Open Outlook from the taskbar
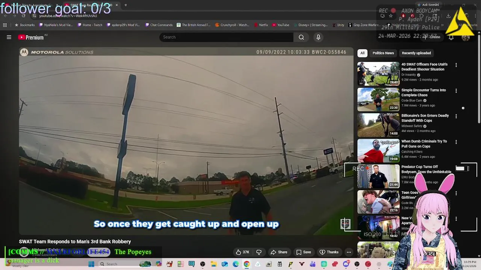Screen dimensions: 481x270 click(x=224, y=264)
